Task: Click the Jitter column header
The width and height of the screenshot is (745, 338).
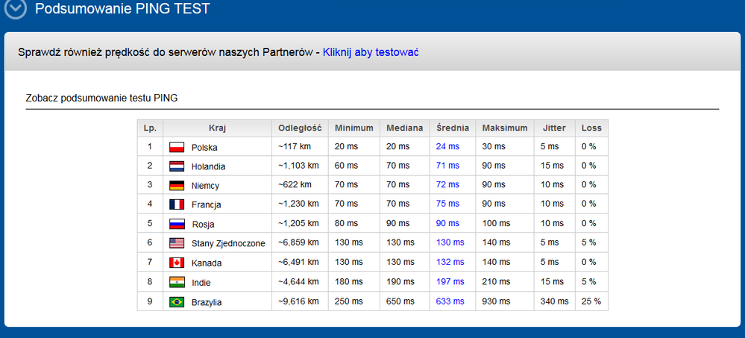Action: pos(554,128)
